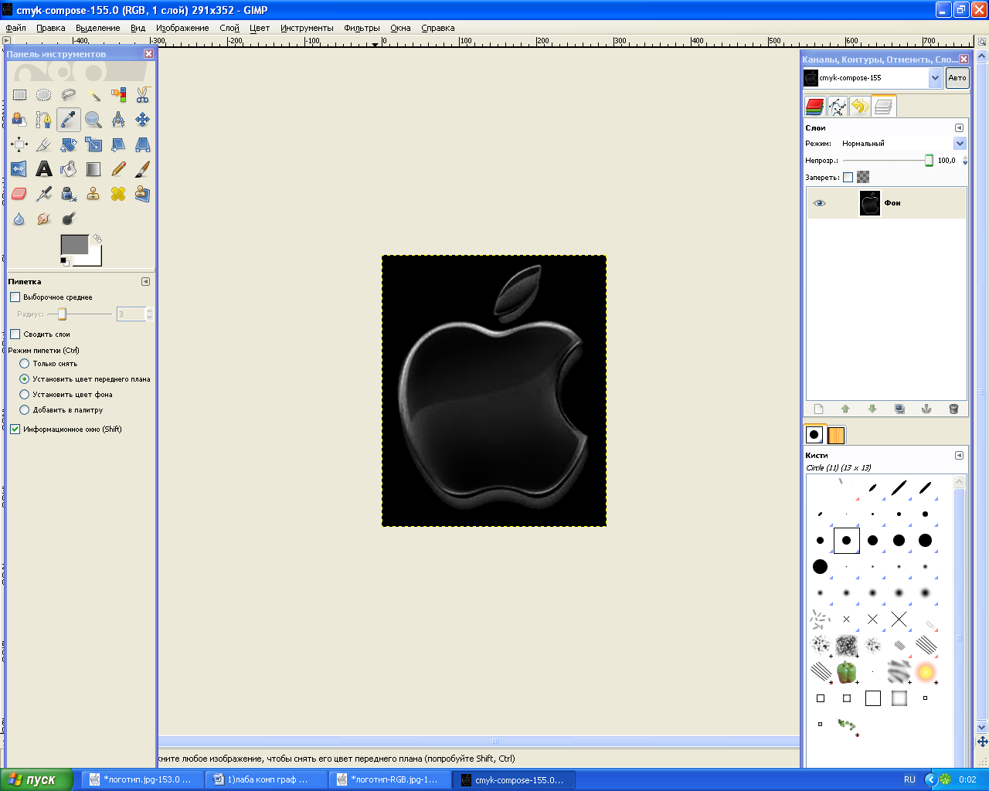Open the Правка menu
Viewport: 989px width, 791px height.
pyautogui.click(x=51, y=28)
